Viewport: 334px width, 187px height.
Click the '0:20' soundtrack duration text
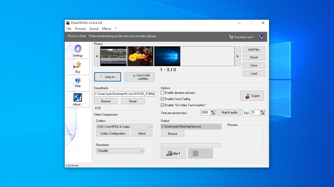click(98, 108)
